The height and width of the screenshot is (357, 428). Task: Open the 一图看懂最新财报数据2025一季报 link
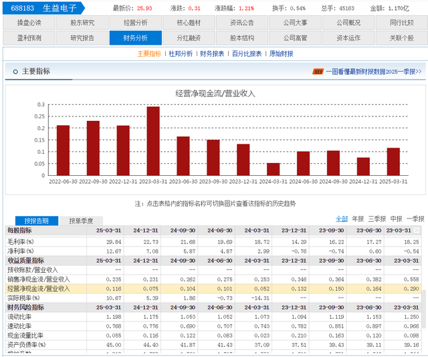click(x=373, y=72)
